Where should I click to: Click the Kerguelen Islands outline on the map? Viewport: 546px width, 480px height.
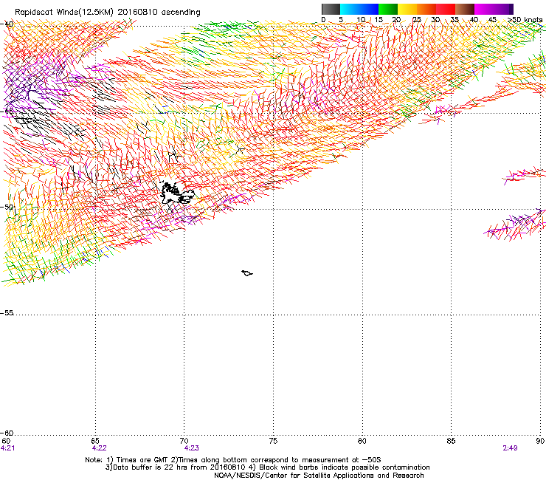tap(177, 193)
